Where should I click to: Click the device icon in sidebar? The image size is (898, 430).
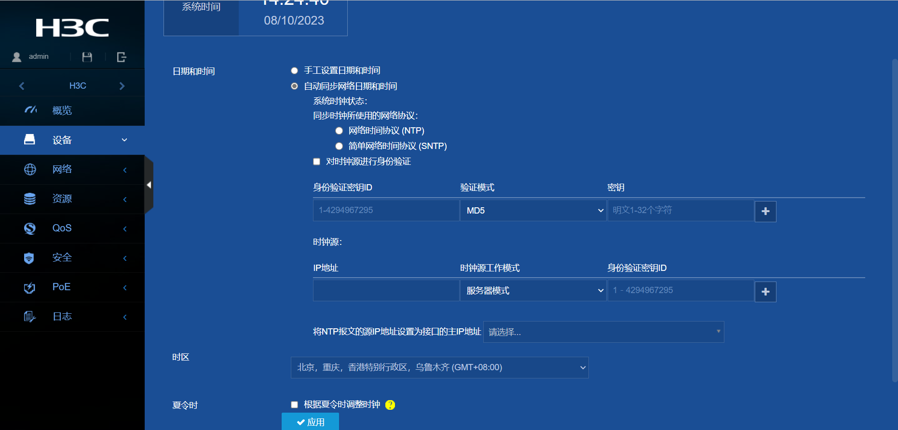tap(29, 140)
